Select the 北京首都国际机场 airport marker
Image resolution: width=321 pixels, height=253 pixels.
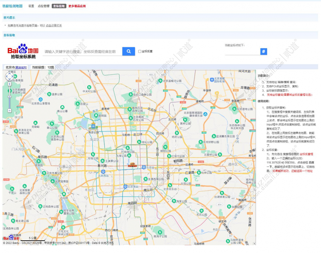pos(212,80)
